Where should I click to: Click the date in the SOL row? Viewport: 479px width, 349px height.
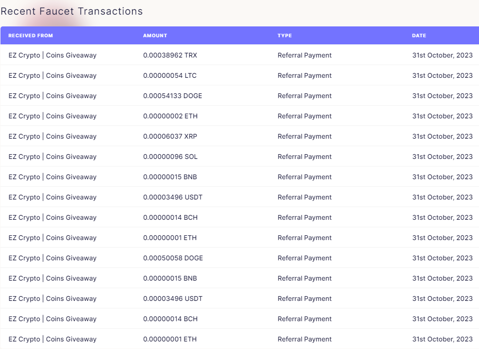(x=442, y=157)
